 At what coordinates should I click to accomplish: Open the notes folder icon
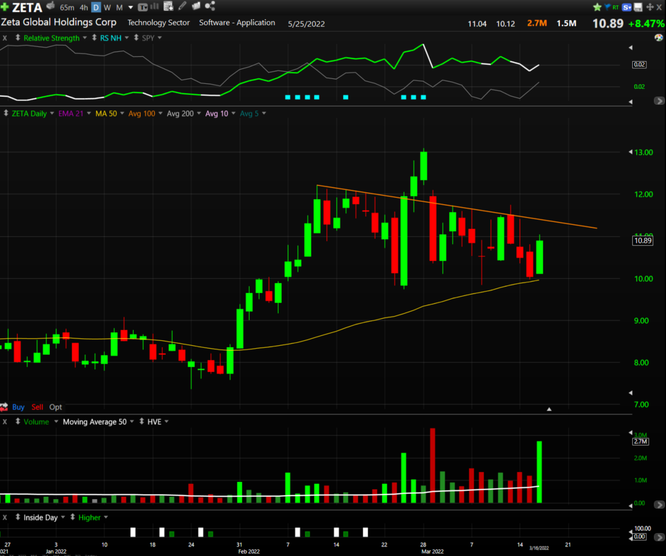tap(196, 6)
